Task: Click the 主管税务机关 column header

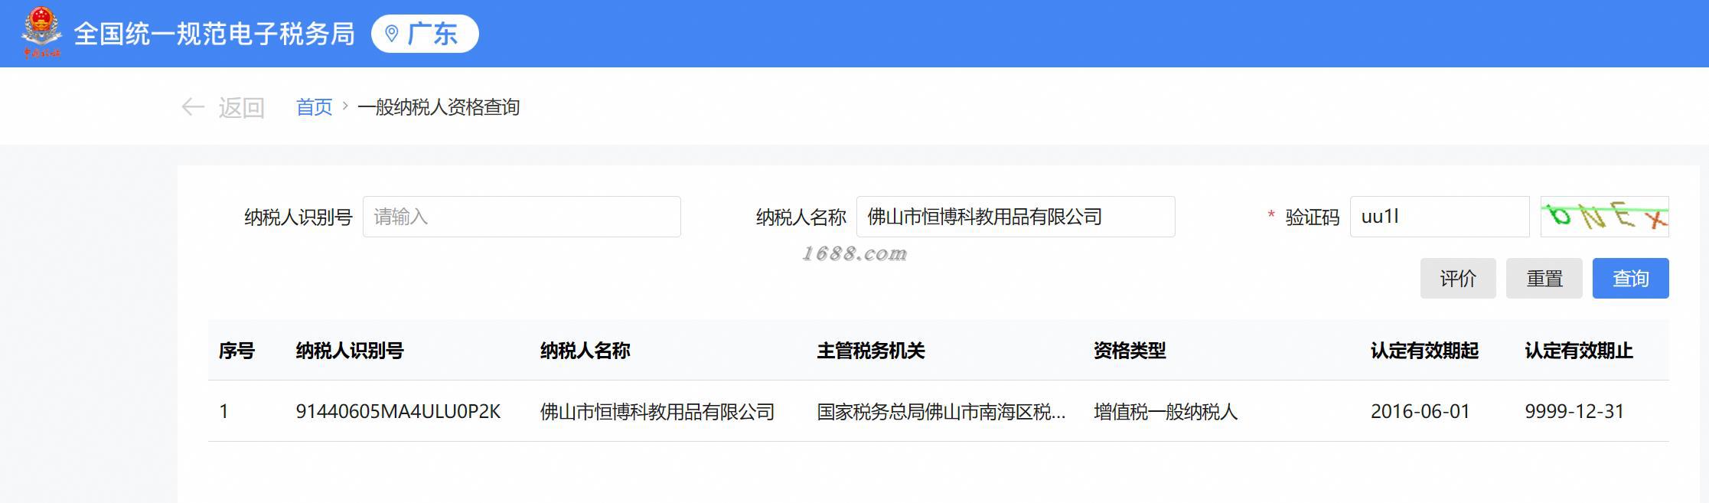Action: pyautogui.click(x=871, y=351)
